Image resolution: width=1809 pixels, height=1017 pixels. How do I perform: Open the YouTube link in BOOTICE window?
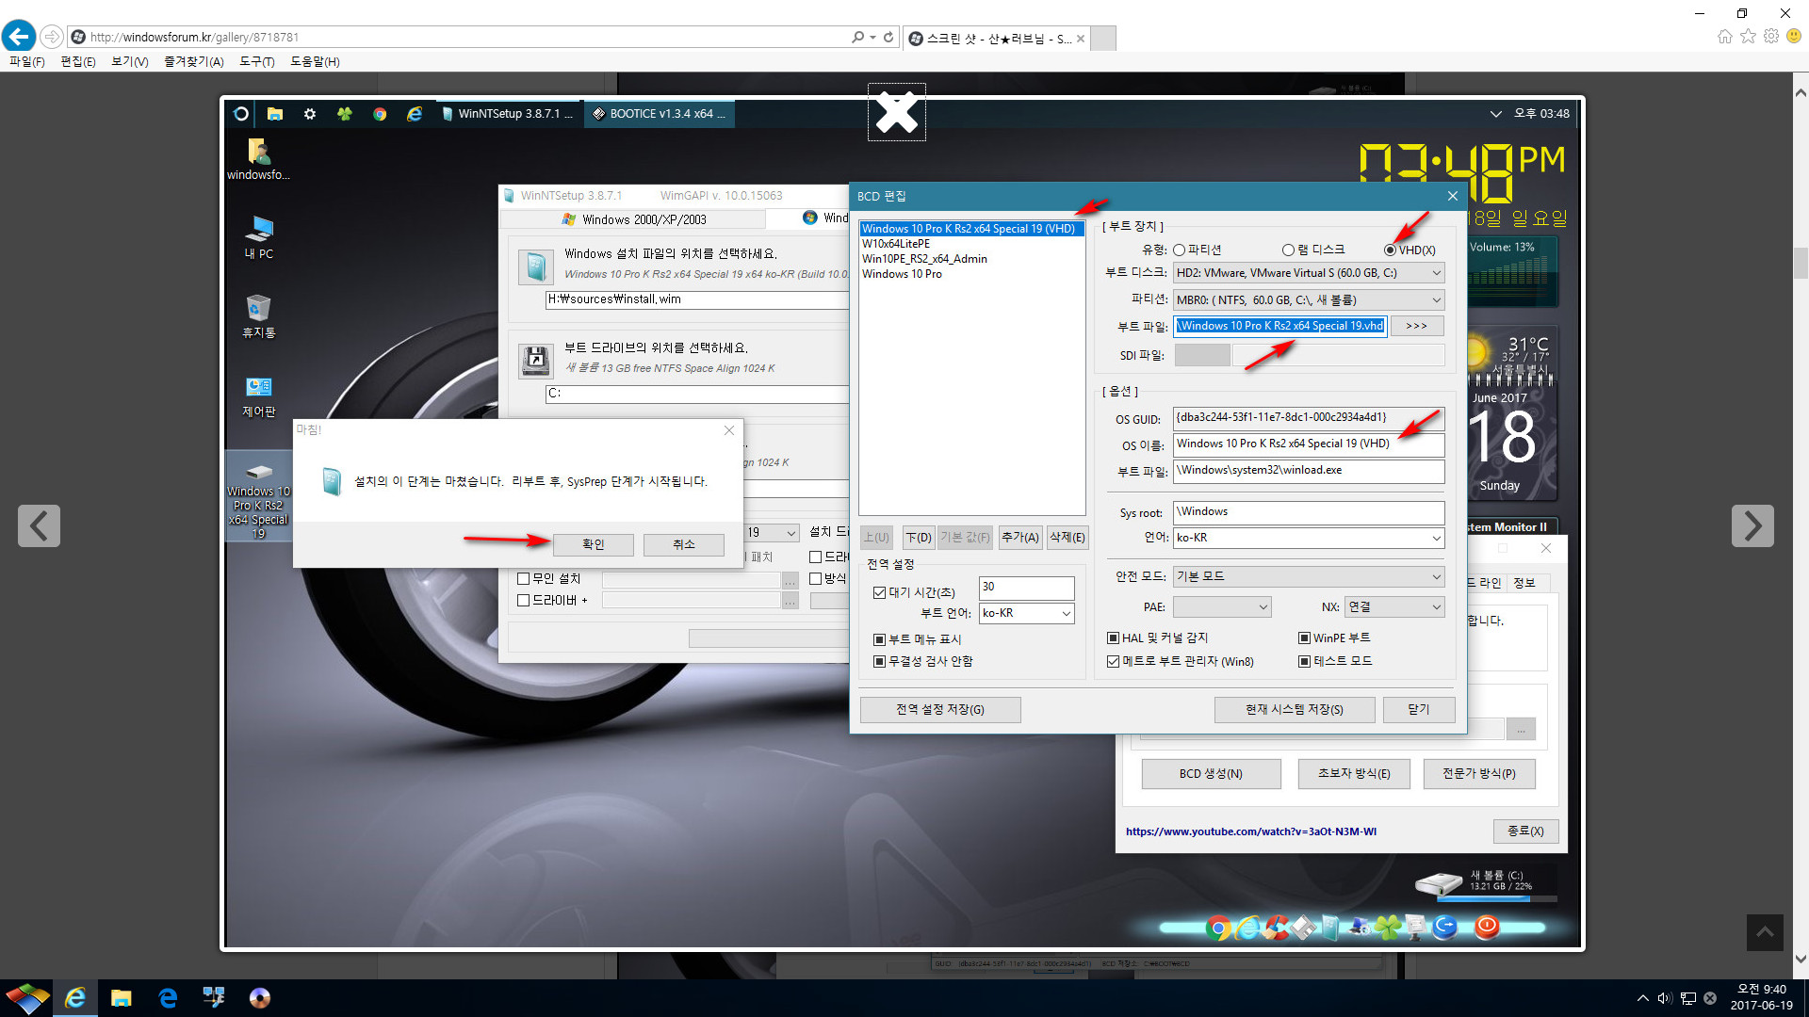click(x=1250, y=831)
